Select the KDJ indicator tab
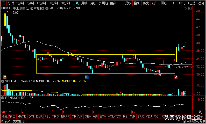Viewport: 206px width, 124px height. tap(149, 116)
